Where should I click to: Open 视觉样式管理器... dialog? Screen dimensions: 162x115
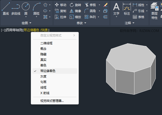point(52,101)
